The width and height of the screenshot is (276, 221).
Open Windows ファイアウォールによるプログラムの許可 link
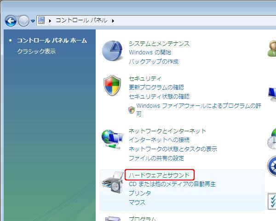point(199,110)
